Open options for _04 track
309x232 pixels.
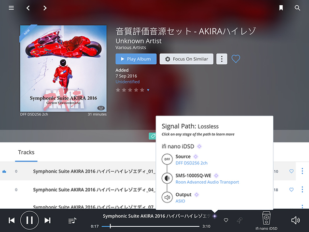click(x=302, y=189)
